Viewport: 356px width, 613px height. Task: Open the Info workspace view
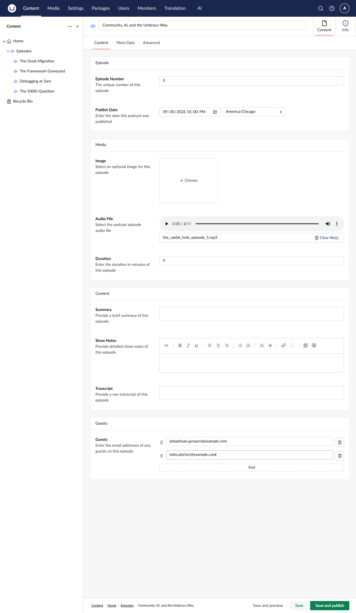345,26
